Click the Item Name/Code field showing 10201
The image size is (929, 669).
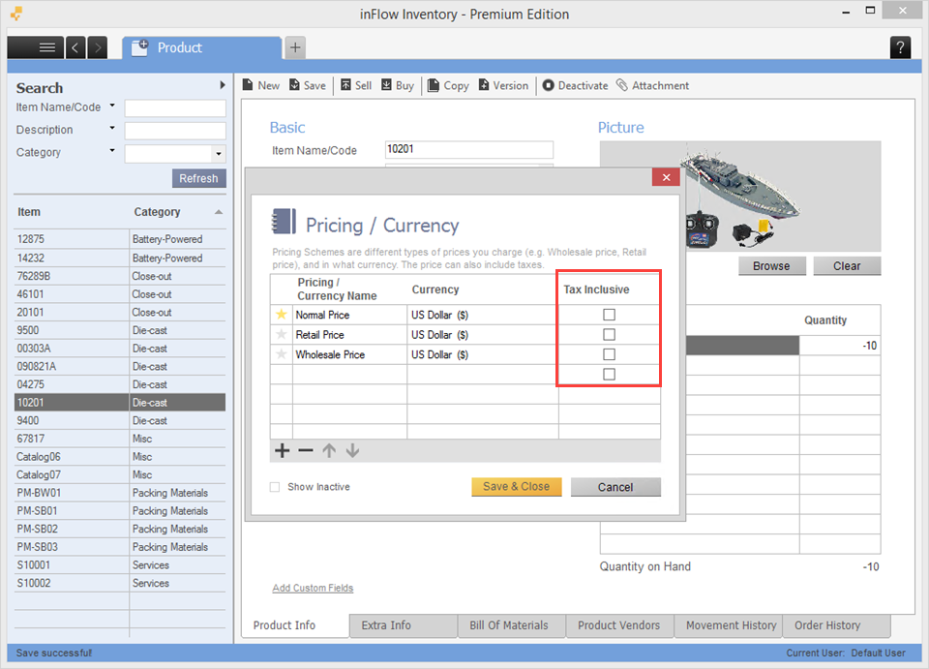coord(468,149)
